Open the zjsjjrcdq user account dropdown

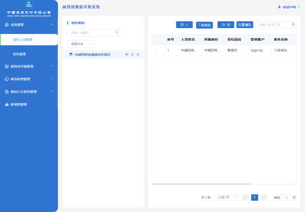click(x=289, y=7)
